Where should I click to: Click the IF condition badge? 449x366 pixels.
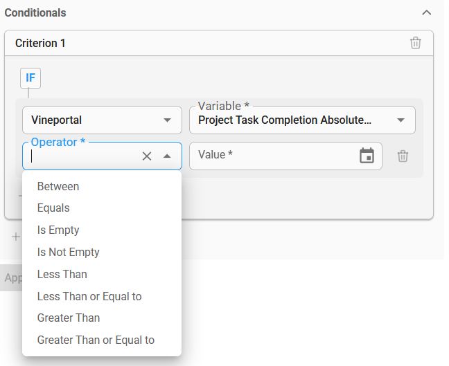coord(30,77)
